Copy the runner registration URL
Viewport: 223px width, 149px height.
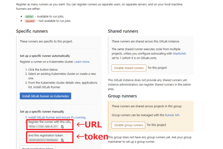point(62,127)
